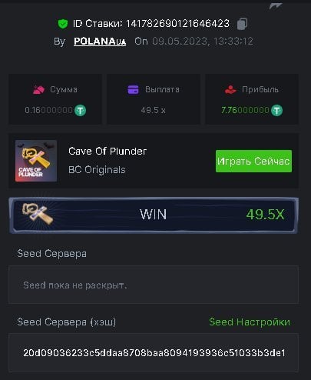Click the Играть Сейчас button
311x380 pixels.
tap(253, 161)
